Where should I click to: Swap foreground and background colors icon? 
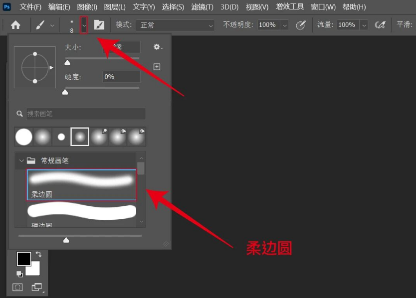click(39, 254)
